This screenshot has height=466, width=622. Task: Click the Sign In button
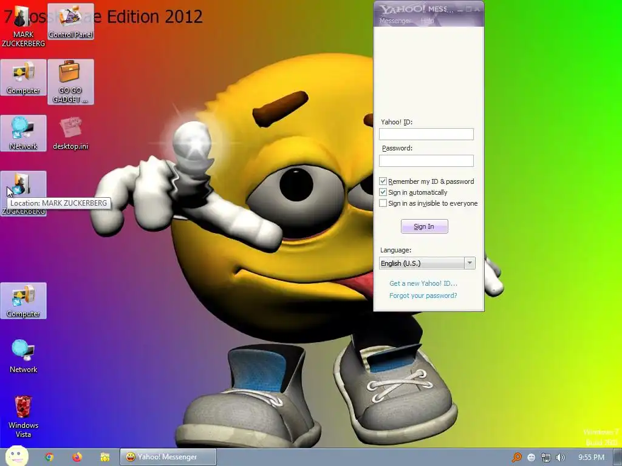click(x=424, y=226)
